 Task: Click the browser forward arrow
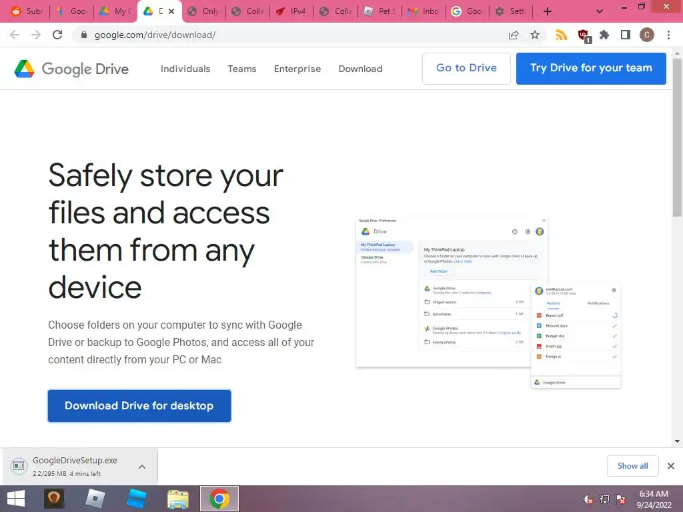[36, 35]
